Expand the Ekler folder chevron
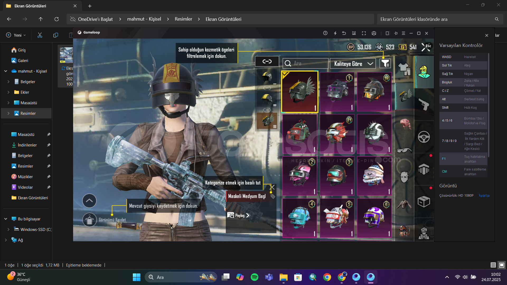The image size is (507, 285). coord(8,92)
